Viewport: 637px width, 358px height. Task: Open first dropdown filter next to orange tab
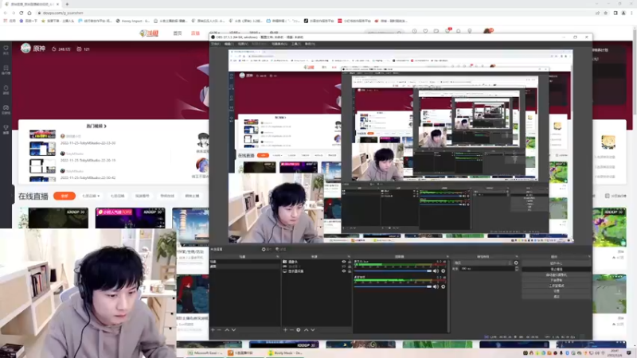(x=91, y=196)
